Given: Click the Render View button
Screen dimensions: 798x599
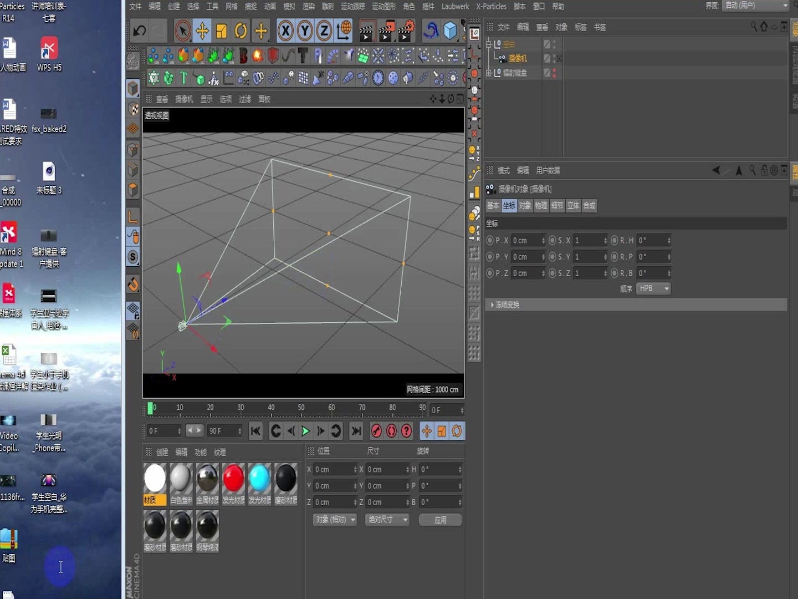Looking at the screenshot, I should pyautogui.click(x=367, y=31).
